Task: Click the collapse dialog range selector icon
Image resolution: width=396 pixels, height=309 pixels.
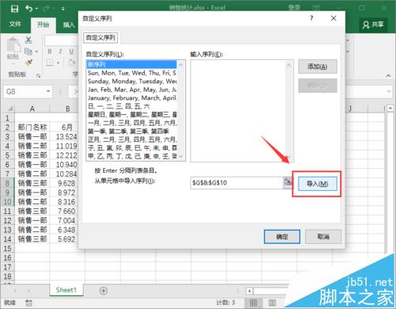Action: [287, 182]
